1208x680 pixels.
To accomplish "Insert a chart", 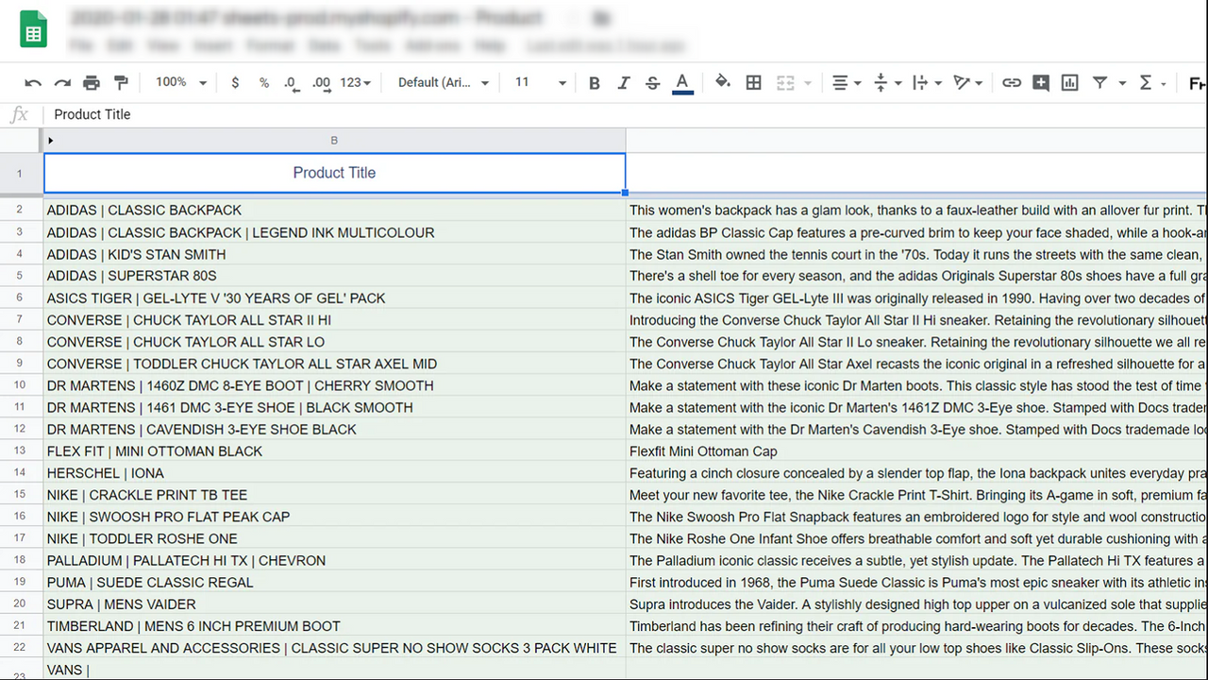I will [1069, 82].
